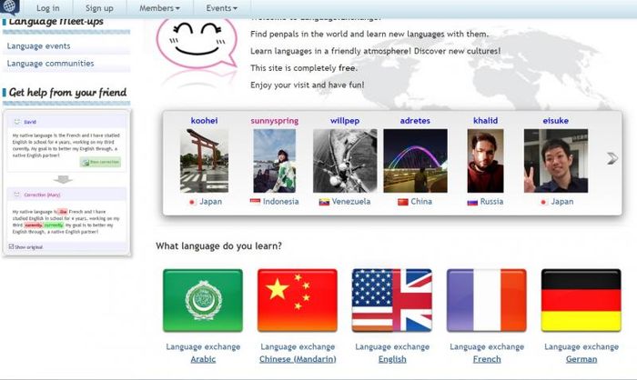Open khalid's profile picture

click(485, 160)
